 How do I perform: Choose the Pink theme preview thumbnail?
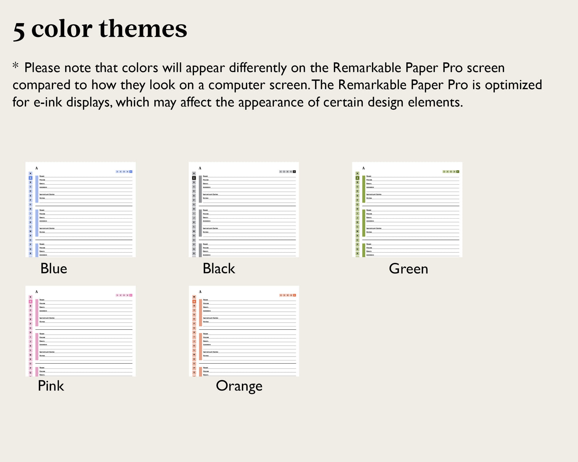[80, 331]
